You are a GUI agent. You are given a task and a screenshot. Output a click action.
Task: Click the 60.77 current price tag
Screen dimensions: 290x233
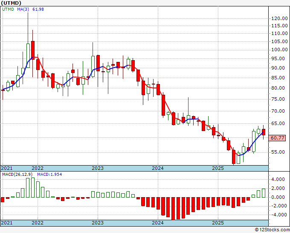click(278, 138)
